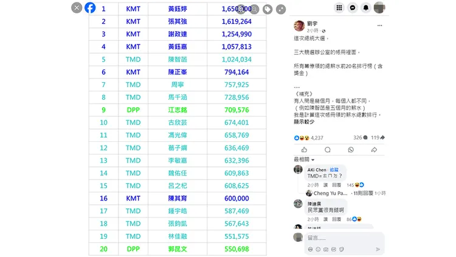Screen dimensions: 456x257
Task: Open author name 劉宇
Action: click(x=312, y=23)
